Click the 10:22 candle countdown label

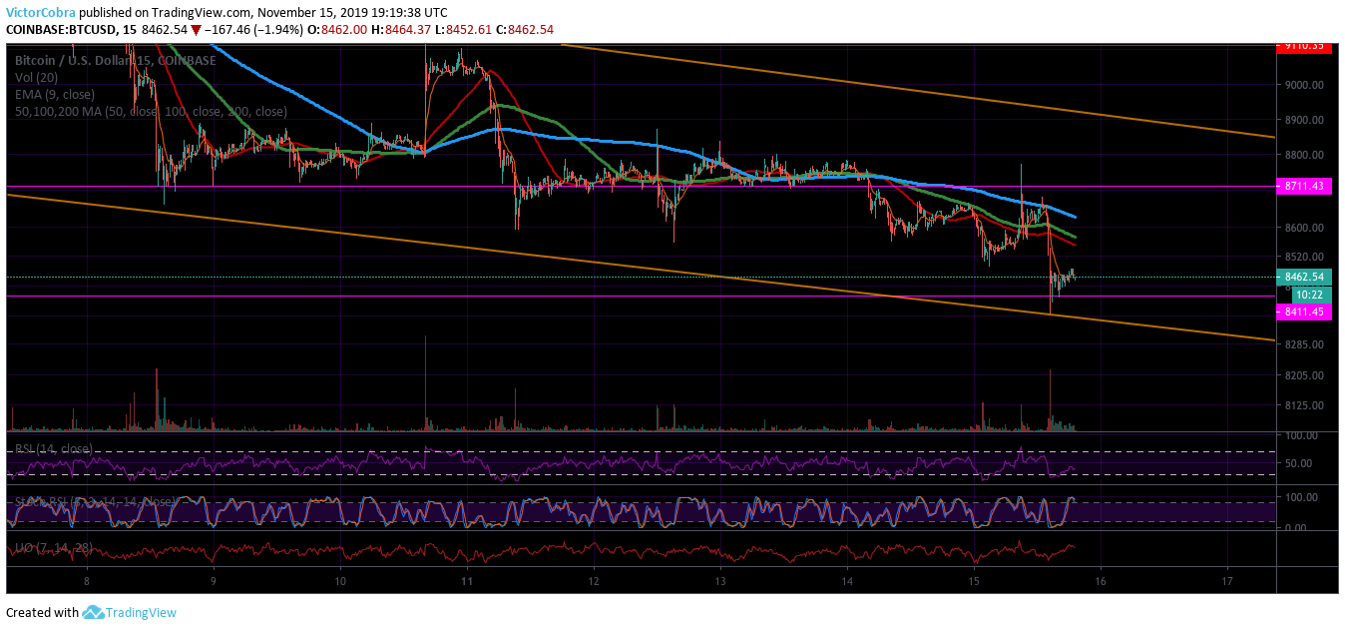1311,295
